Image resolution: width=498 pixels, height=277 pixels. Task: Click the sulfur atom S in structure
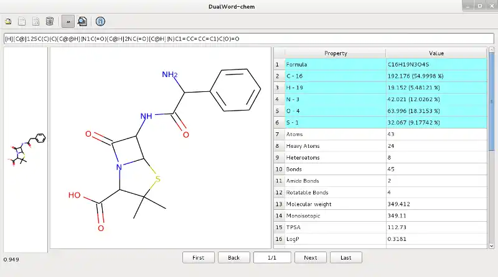pyautogui.click(x=158, y=179)
